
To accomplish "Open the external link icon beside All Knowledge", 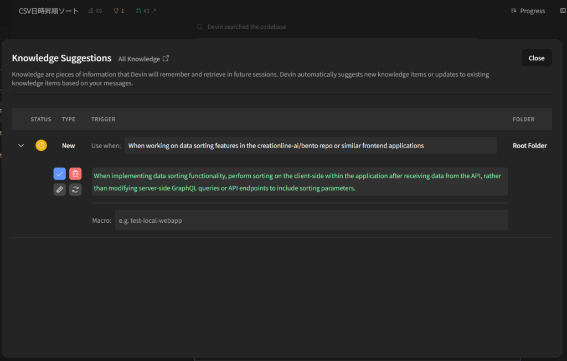I will tap(166, 59).
